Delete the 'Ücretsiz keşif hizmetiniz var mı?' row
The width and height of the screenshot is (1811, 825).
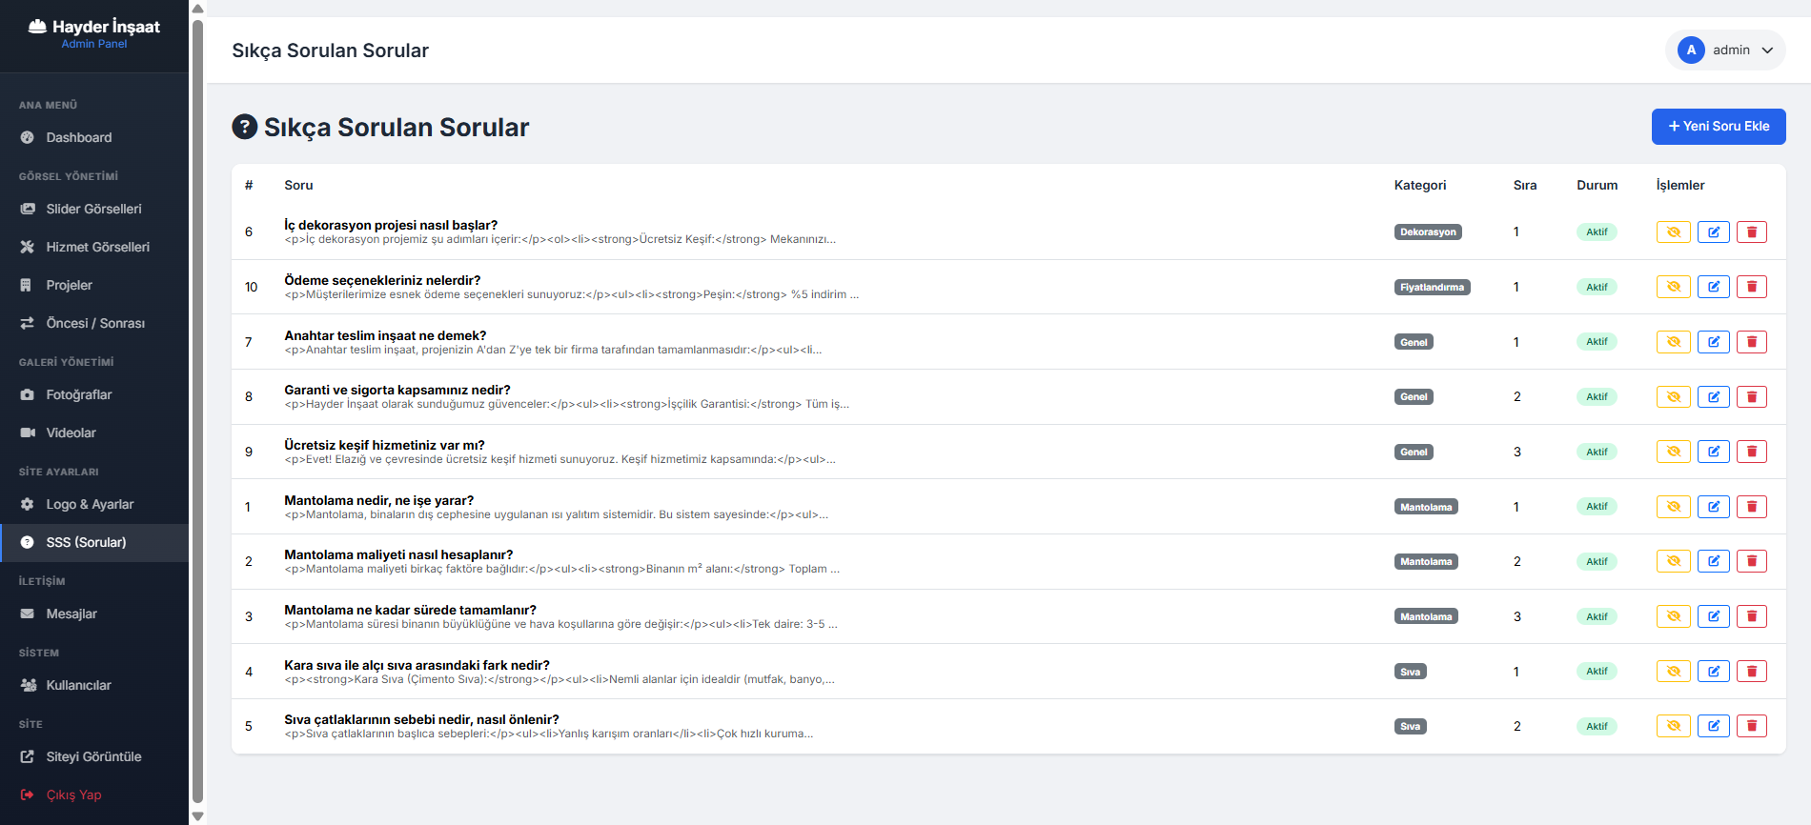[x=1751, y=452]
